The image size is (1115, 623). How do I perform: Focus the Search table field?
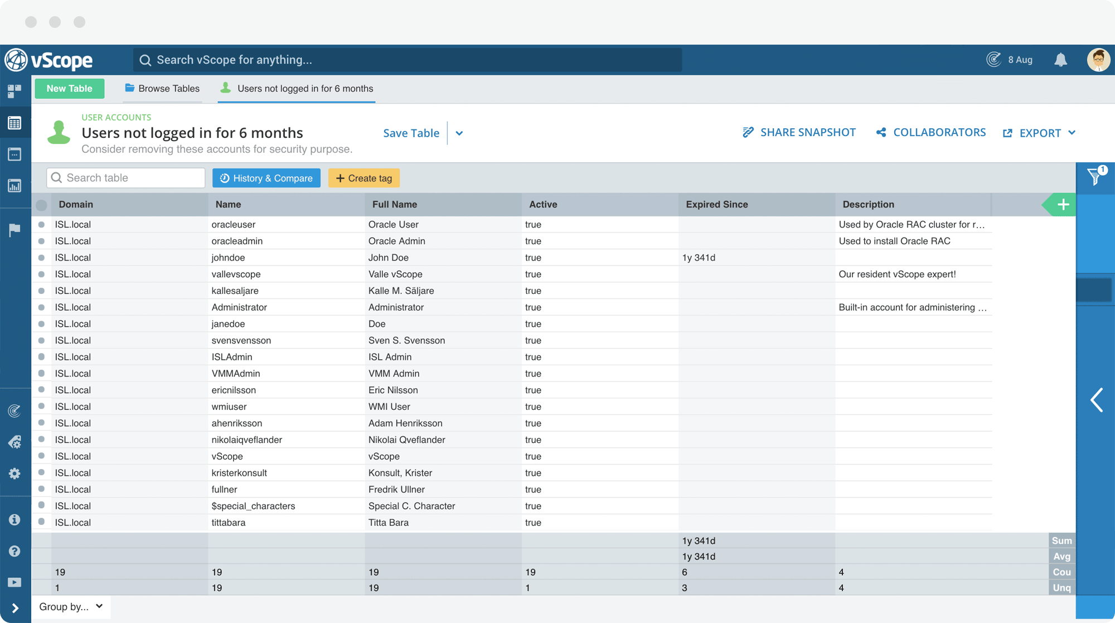pos(126,178)
